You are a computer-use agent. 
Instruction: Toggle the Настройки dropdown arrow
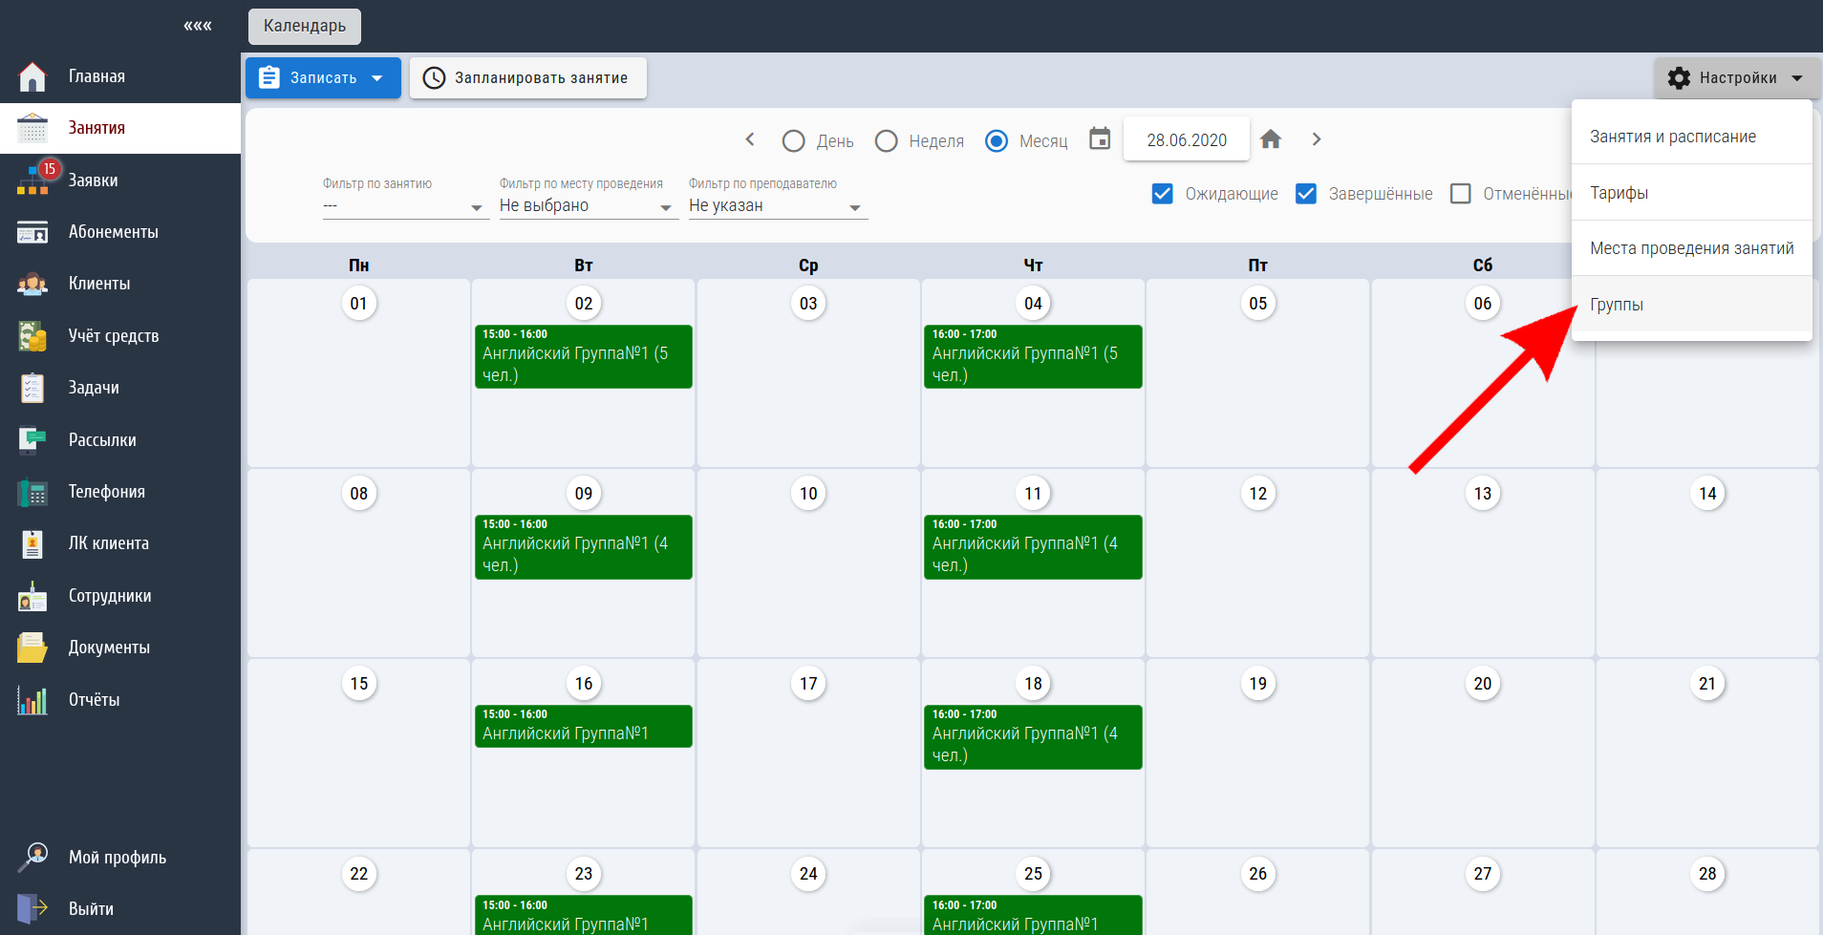point(1797,78)
